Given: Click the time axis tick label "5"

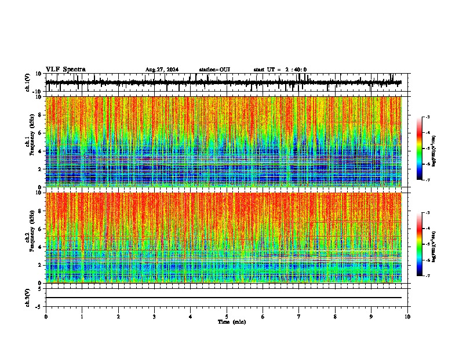Looking at the screenshot, I should pyautogui.click(x=227, y=317).
